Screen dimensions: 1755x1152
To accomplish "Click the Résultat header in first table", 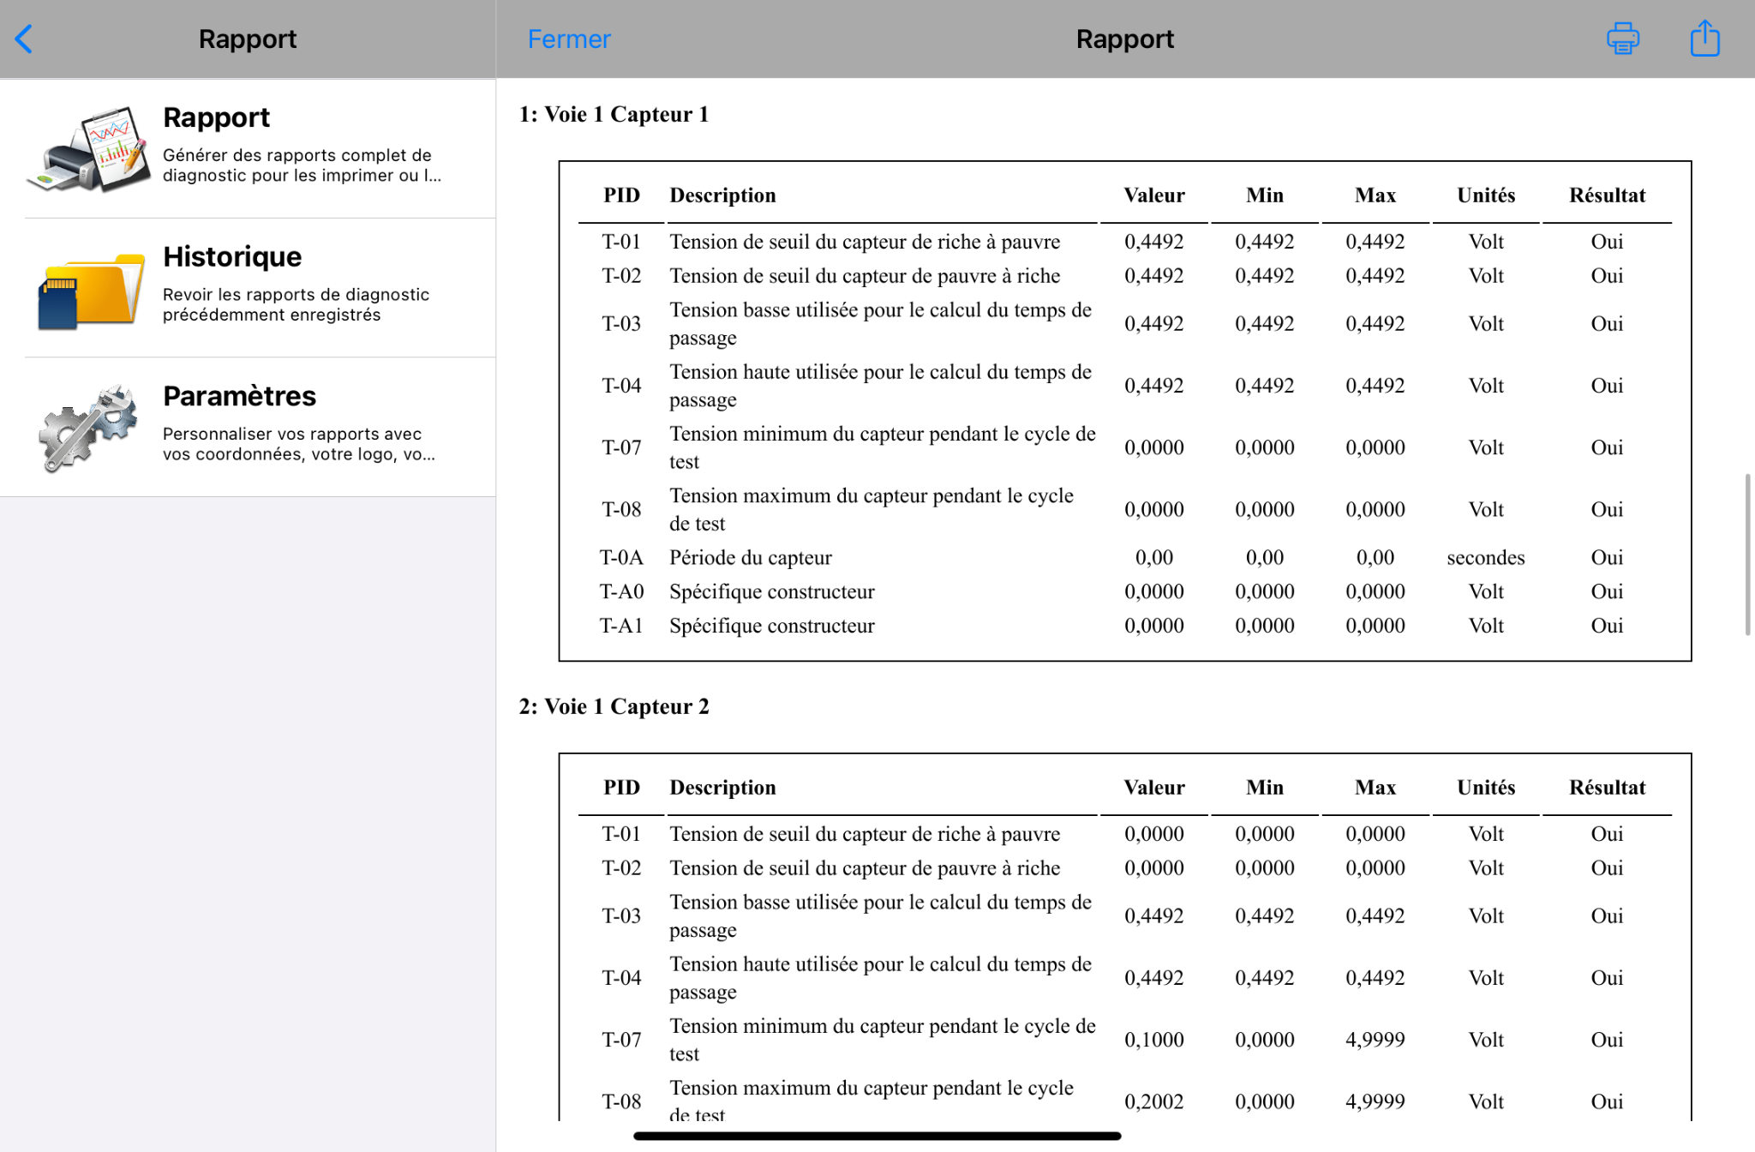I will [1607, 195].
